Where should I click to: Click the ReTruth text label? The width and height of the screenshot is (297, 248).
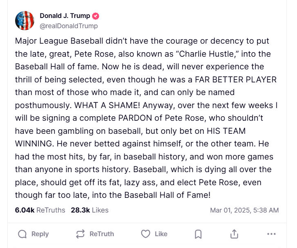[x=102, y=234]
